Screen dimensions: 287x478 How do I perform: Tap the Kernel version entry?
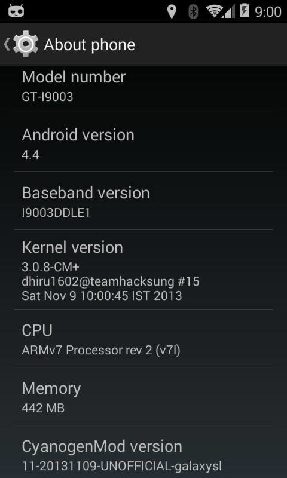143,269
